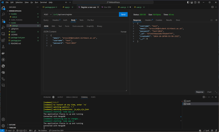Image resolution: width=219 pixels, height=132 pixels.
Task: Open the Search view in activity bar
Action: 3,15
